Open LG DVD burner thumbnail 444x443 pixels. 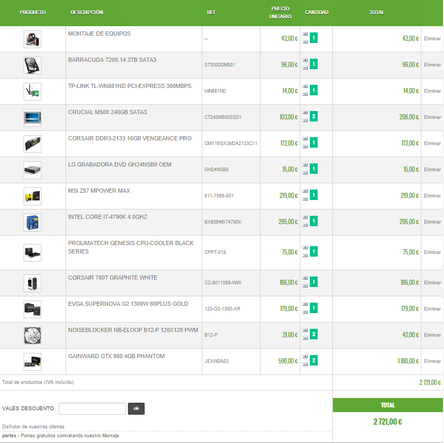(x=33, y=170)
